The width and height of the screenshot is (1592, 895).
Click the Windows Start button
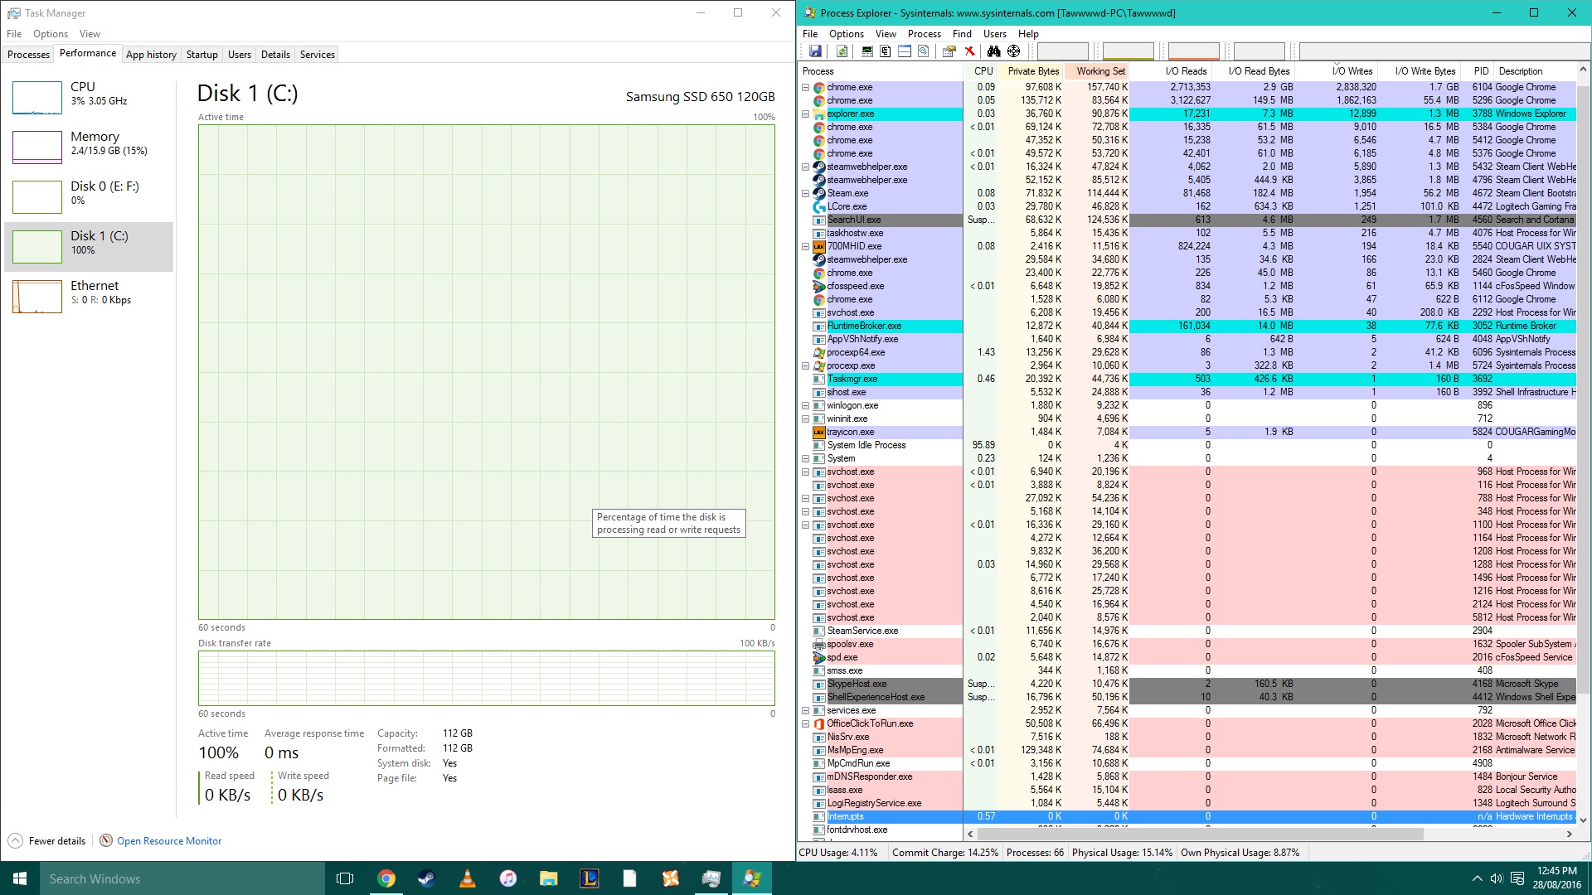pyautogui.click(x=20, y=878)
